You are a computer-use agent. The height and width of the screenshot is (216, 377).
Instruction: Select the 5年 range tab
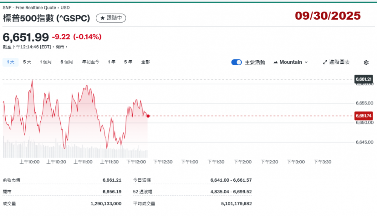[128, 62]
